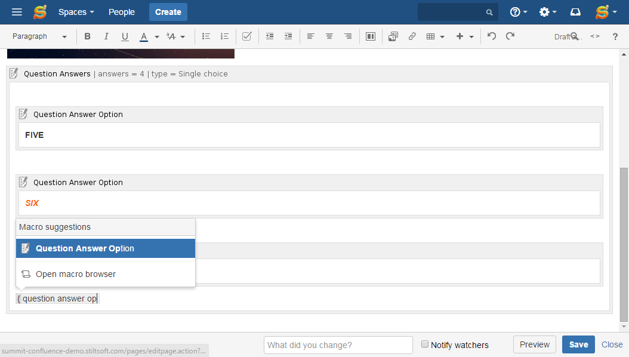Toggle Notify watchers checkbox
Image resolution: width=629 pixels, height=357 pixels.
425,344
